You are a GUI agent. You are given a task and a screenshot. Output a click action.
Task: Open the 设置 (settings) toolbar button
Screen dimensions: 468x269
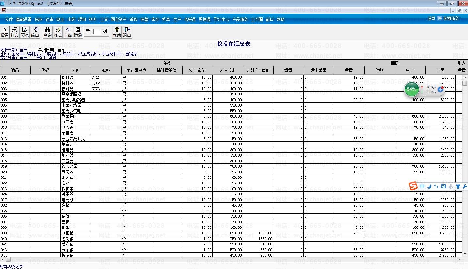(5, 32)
